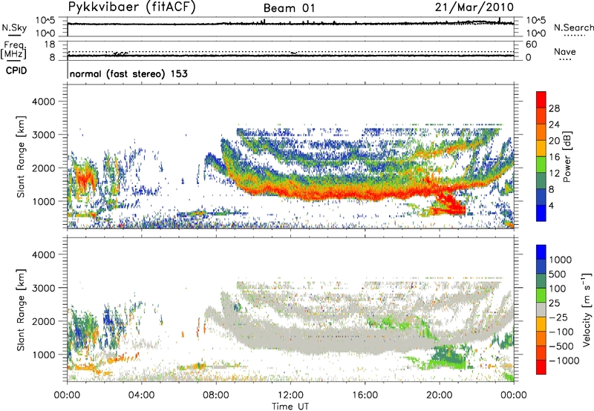Click the power panel 'Slant Range [km]' label
This screenshot has height=411, width=594.
22,157
